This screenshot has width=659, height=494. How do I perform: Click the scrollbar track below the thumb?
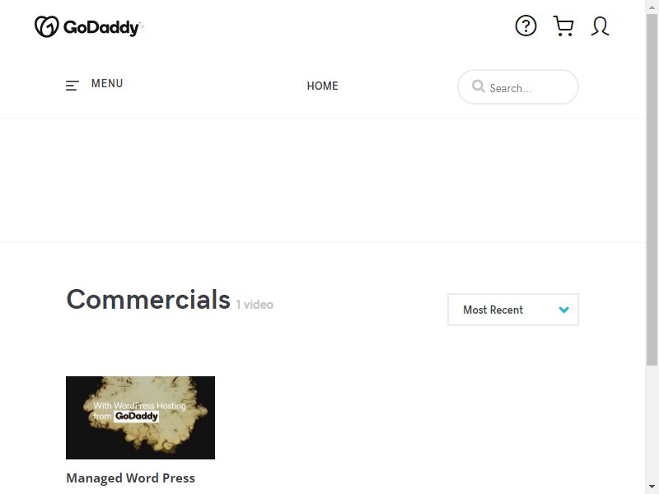coord(652,423)
